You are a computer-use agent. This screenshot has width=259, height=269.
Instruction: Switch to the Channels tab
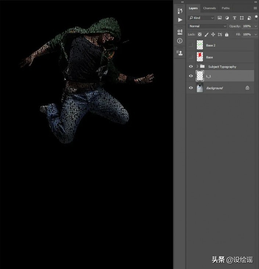(x=209, y=8)
